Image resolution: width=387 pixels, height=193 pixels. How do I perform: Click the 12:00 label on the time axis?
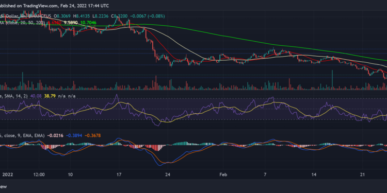pos(39,174)
